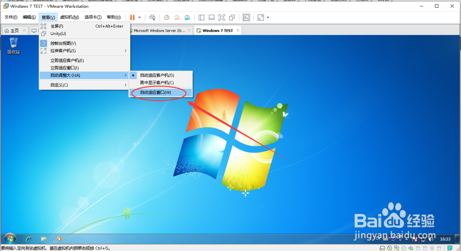Click the hard disk device status icon
The image size is (461, 251).
click(x=382, y=248)
